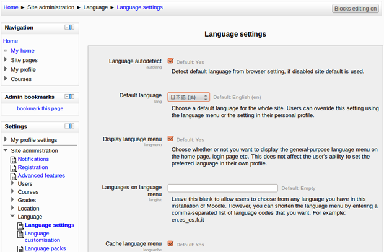Expand Courses in the Navigation block
The height and width of the screenshot is (252, 384).
[x=6, y=79]
